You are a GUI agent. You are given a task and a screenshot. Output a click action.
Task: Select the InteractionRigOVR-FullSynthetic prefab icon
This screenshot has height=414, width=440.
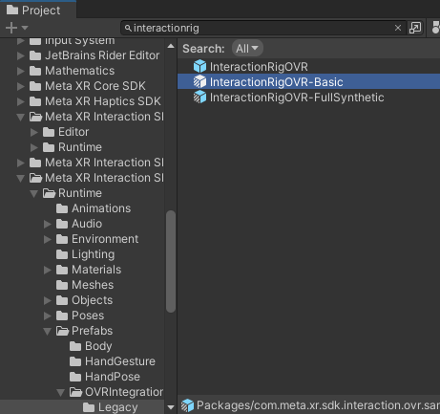pos(199,98)
